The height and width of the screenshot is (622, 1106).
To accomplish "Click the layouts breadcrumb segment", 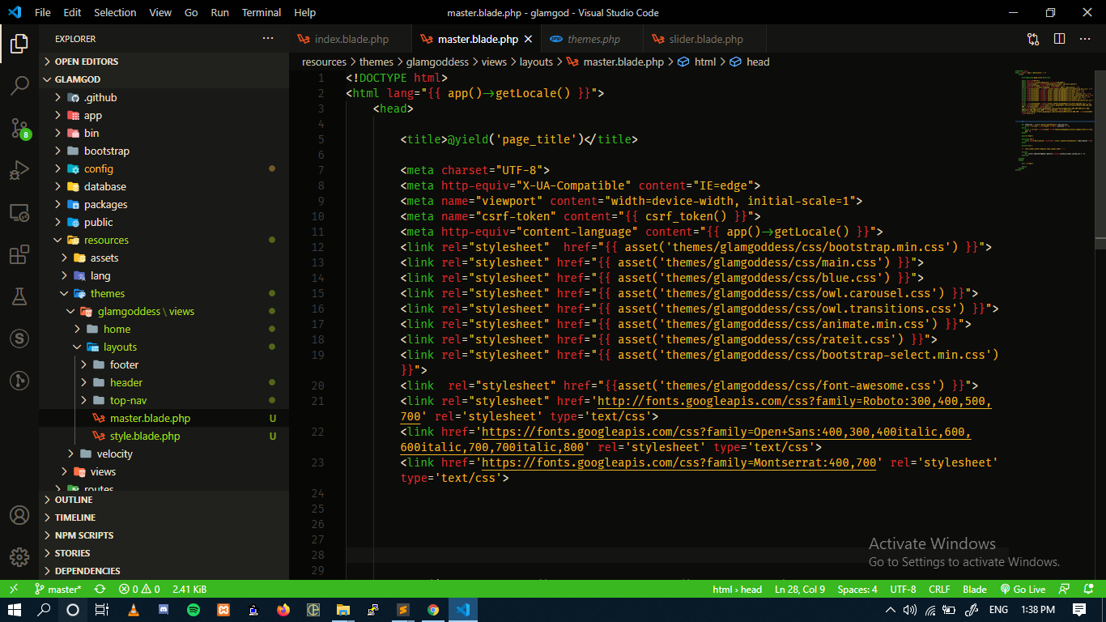I will [x=536, y=62].
